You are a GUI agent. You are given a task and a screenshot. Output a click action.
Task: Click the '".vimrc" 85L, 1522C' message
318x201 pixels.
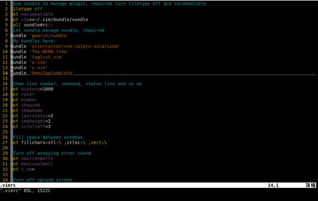click(25, 191)
